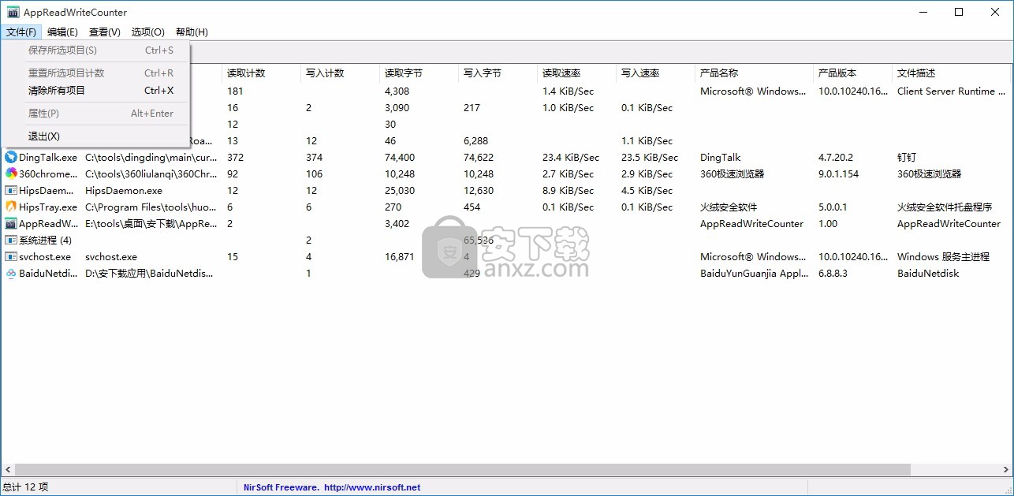Sort by the 写入速率 column header
Viewport: 1014px width, 496px height.
point(655,73)
